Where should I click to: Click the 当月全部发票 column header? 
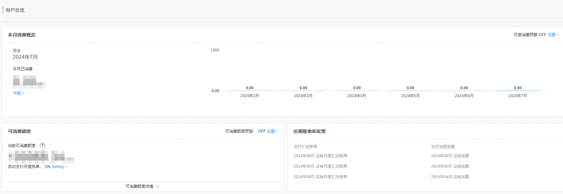click(443, 147)
